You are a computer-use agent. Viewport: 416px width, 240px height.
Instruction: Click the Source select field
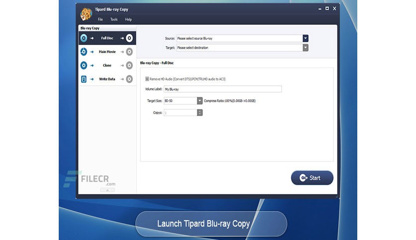coord(239,38)
